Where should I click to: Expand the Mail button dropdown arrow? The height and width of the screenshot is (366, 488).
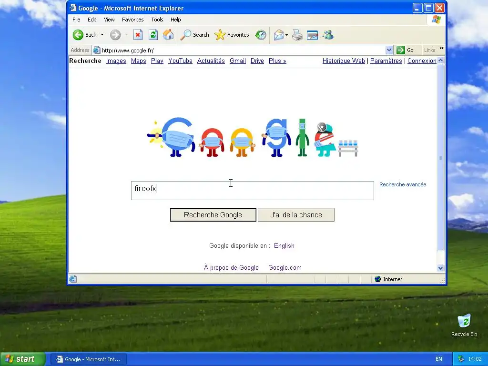(286, 35)
